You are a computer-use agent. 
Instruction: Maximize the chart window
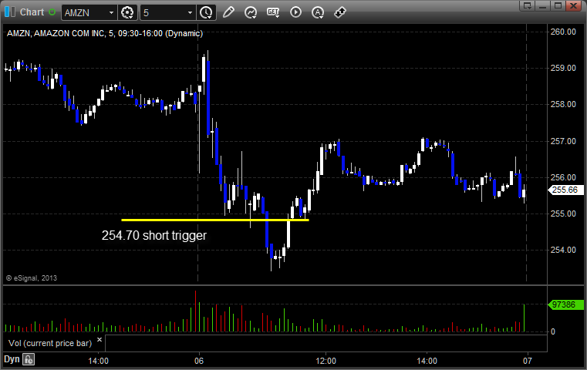(558, 5)
